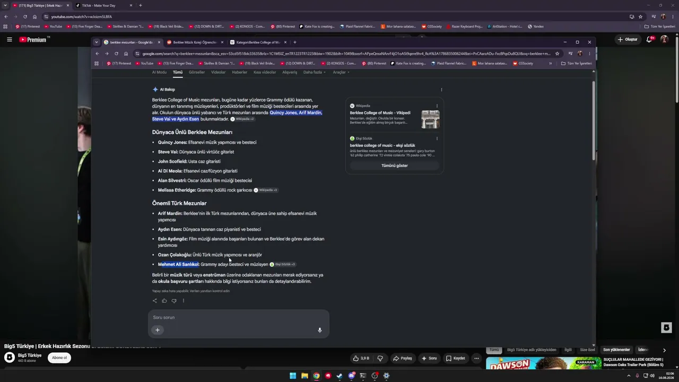Share the AI overview answer
679x382 pixels.
pos(155,301)
